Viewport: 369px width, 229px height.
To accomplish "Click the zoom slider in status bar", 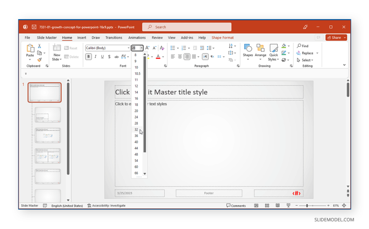I will 307,206.
